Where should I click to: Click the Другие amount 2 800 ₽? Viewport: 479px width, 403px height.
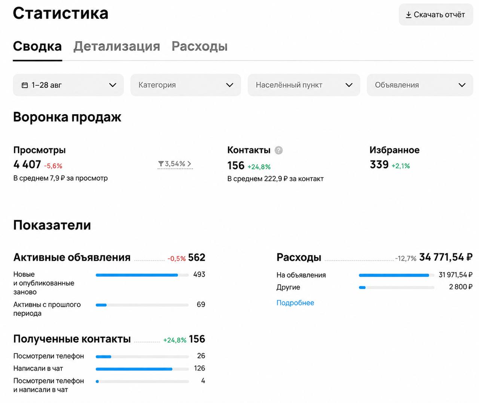461,287
